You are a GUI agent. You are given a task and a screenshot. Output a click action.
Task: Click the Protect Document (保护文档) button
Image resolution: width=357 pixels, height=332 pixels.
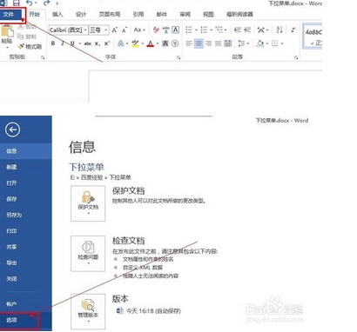(x=88, y=203)
